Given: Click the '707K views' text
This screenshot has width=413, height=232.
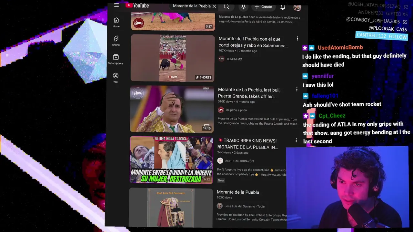Looking at the screenshot, I should click(226, 51).
